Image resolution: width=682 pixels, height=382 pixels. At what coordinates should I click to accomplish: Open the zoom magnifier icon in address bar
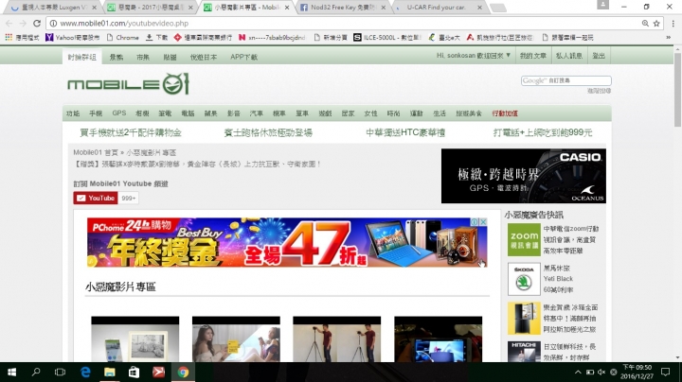[x=645, y=24]
